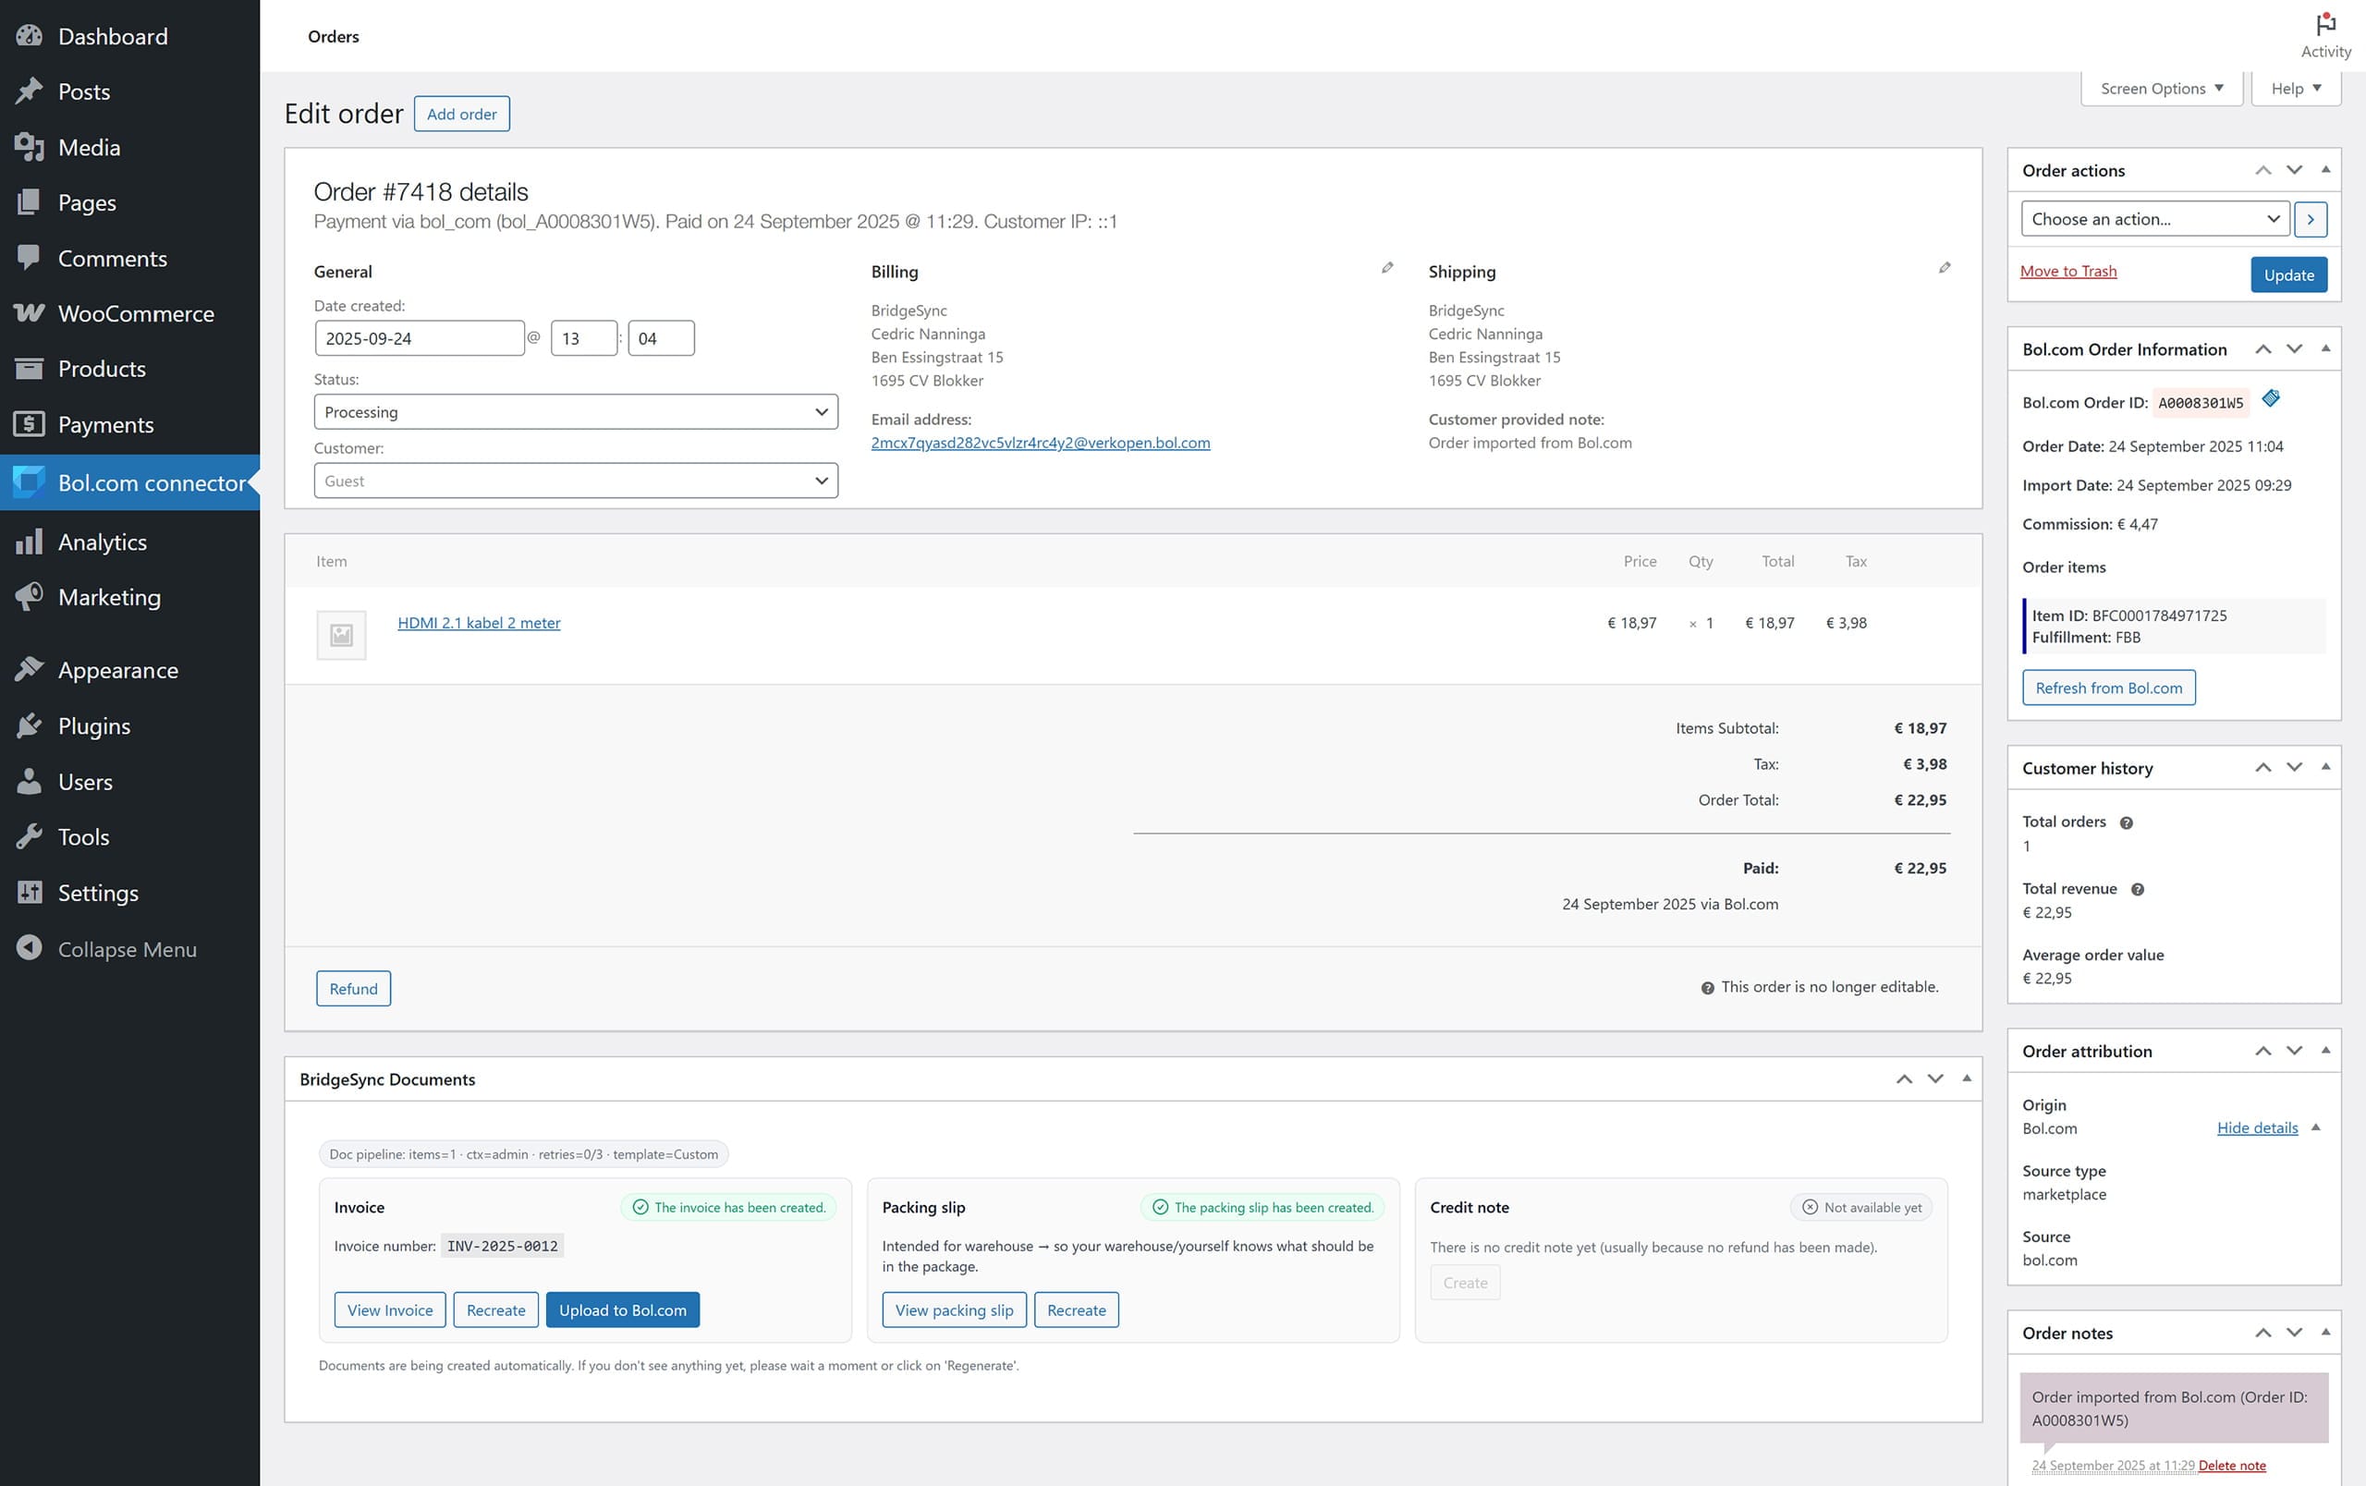Open the Screen Options menu
Viewport: 2366px width, 1486px height.
[2161, 88]
